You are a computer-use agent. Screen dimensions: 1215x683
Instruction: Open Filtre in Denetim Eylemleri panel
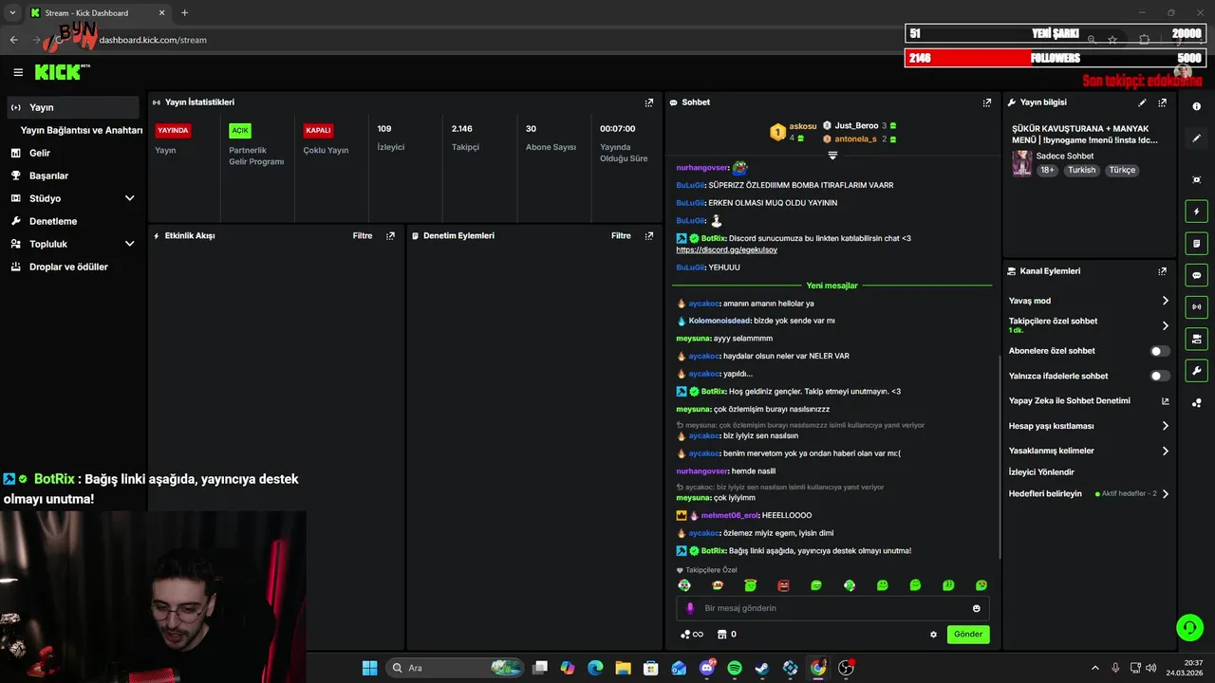tap(621, 235)
